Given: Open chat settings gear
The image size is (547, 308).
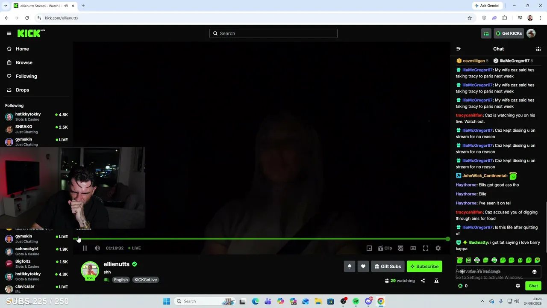Looking at the screenshot, I should [518, 286].
